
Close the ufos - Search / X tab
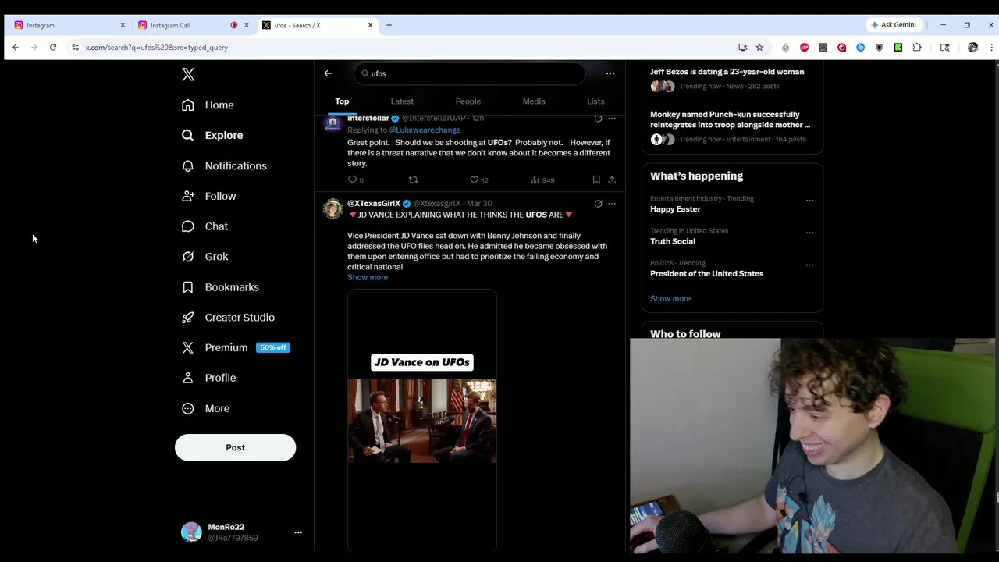370,25
